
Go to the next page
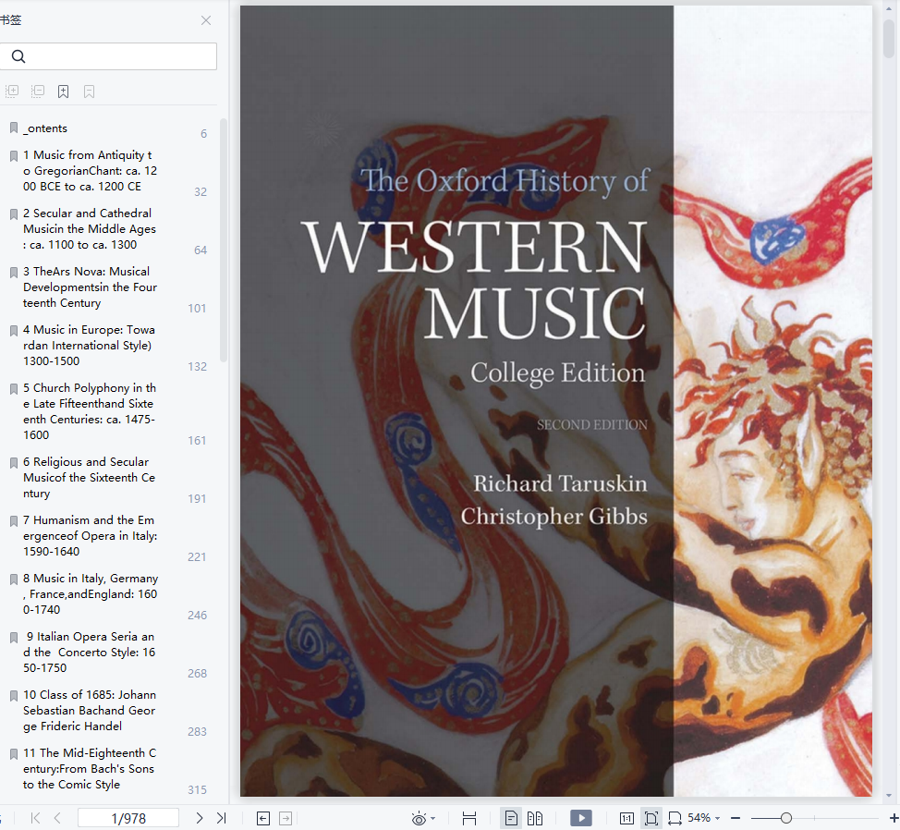tap(200, 818)
